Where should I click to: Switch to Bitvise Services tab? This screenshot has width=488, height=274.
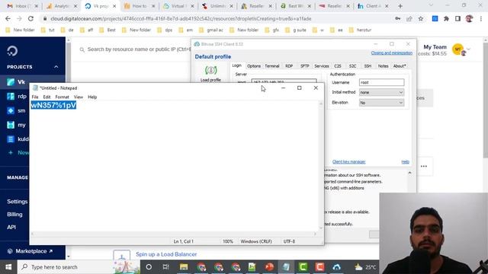322,66
